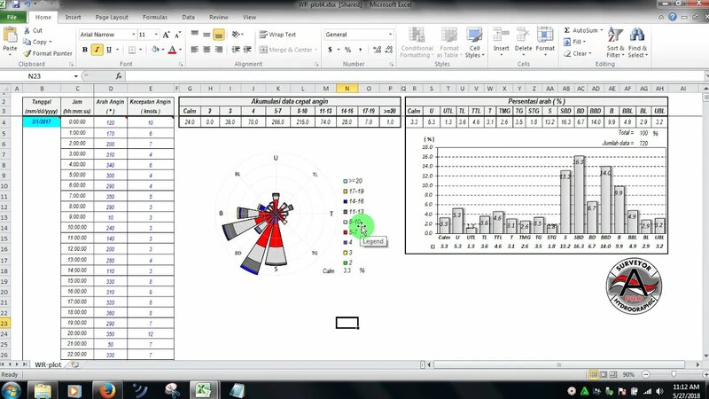Toggle Top Align
The width and height of the screenshot is (709, 399).
pos(194,35)
